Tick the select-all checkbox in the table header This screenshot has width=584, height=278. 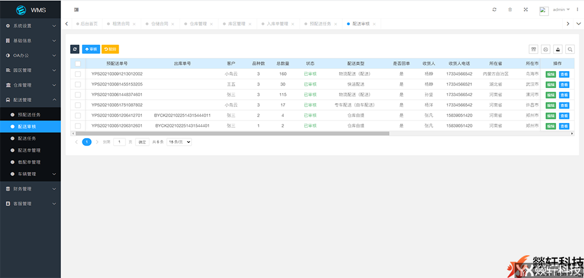78,64
